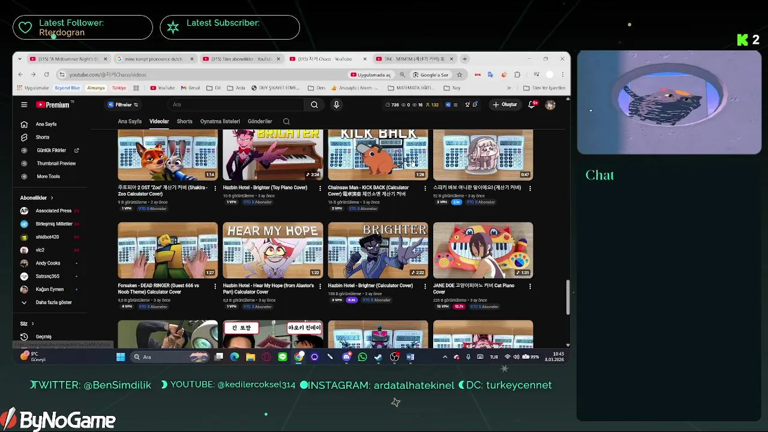Click the channel search magnifier next to Gönderiler
Image resolution: width=768 pixels, height=432 pixels.
(x=286, y=121)
